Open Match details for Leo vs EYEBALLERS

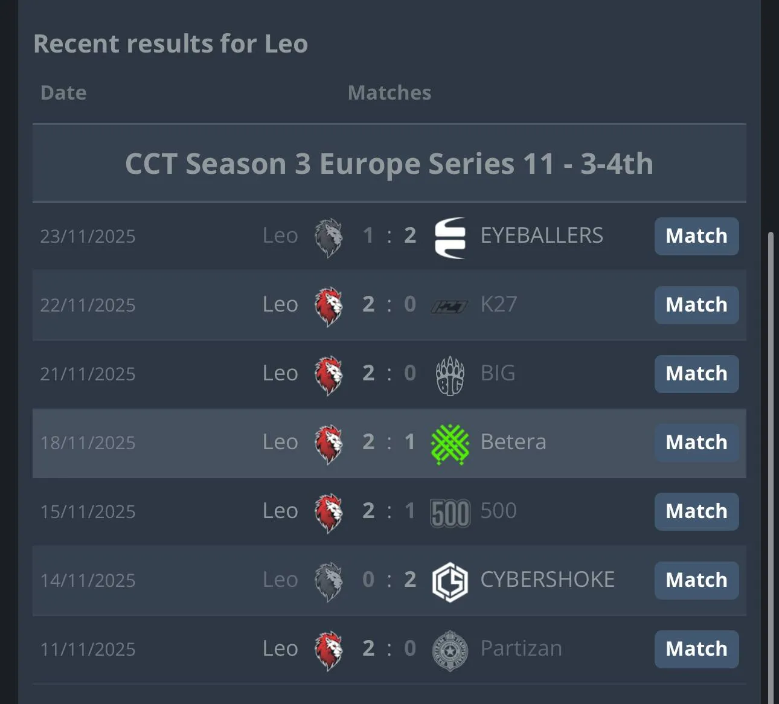(696, 236)
